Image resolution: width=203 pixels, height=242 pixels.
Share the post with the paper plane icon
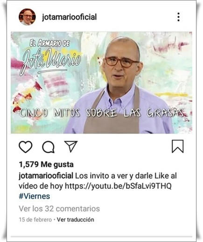click(71, 146)
